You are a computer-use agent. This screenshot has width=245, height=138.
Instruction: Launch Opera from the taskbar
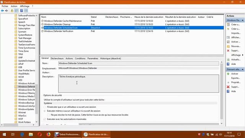coord(39,135)
